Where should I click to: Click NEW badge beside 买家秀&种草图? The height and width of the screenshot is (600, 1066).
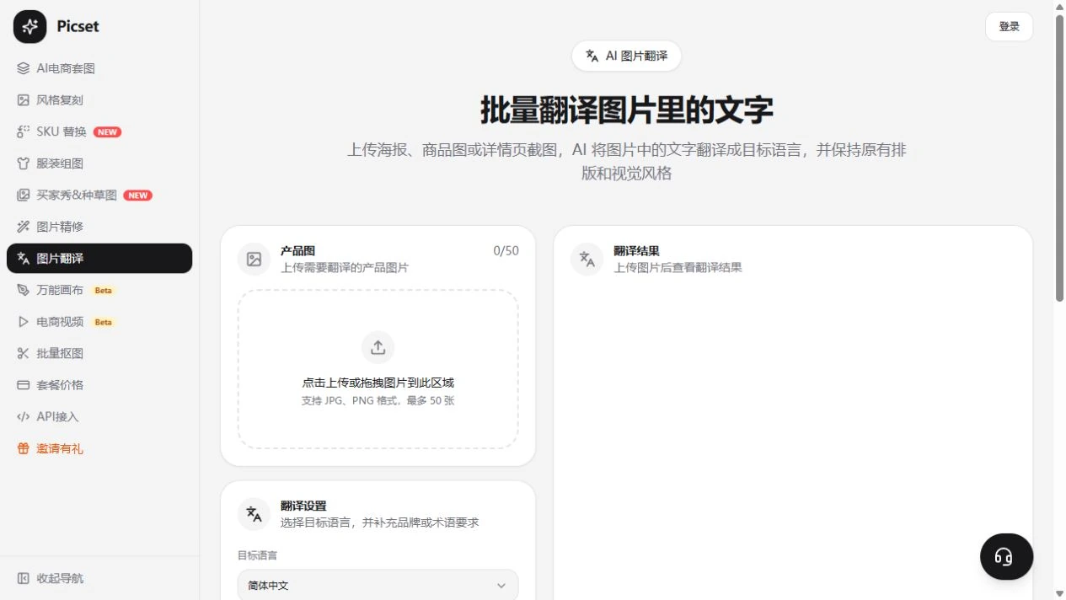point(137,195)
